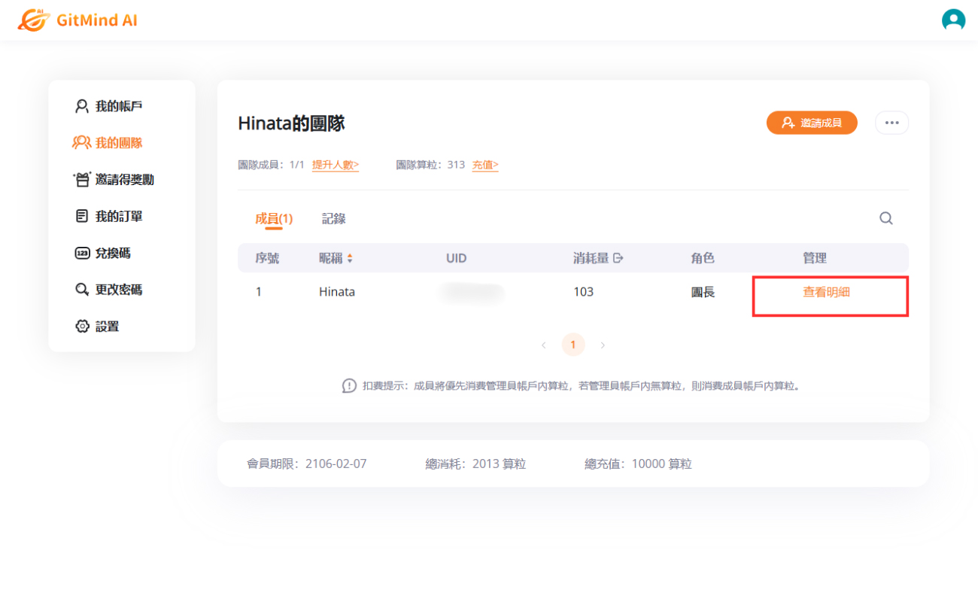This screenshot has width=978, height=602.
Task: Click the 序號 column header
Action: pyautogui.click(x=267, y=258)
